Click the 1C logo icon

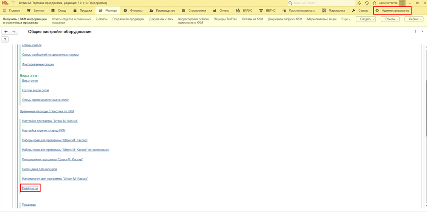click(x=4, y=3)
